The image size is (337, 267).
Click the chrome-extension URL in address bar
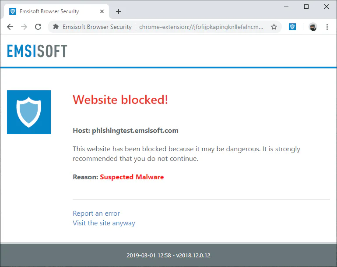coord(201,27)
